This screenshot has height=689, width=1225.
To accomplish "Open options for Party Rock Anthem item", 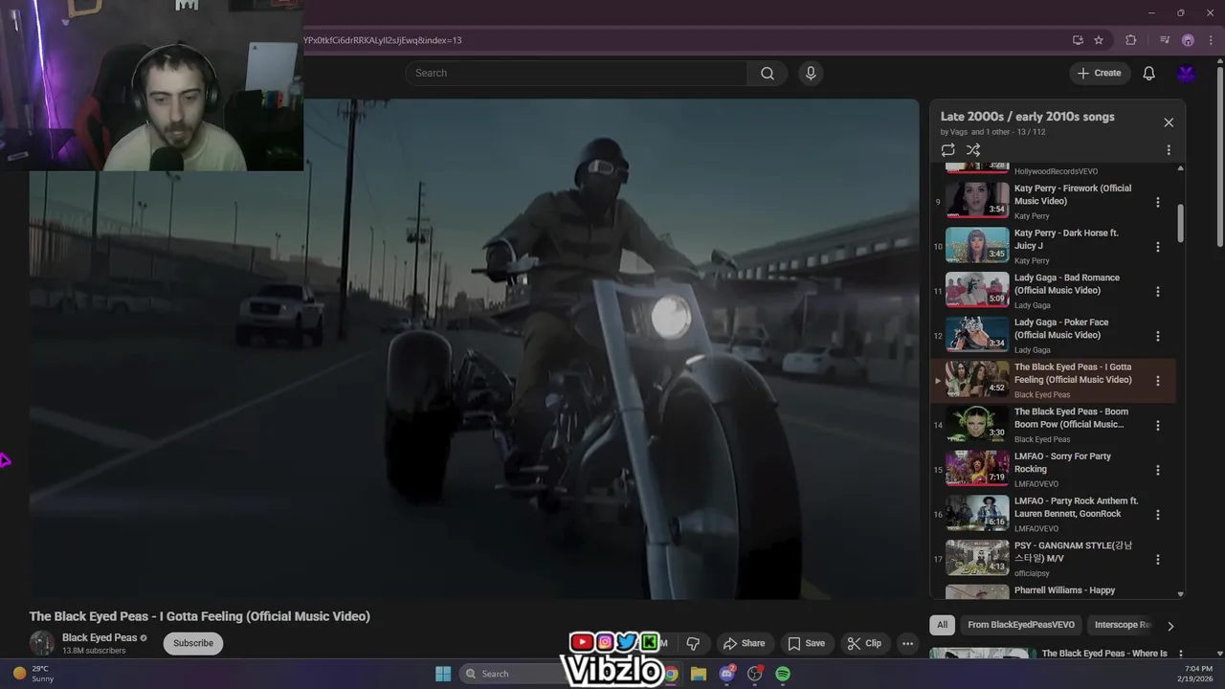I will click(1158, 515).
